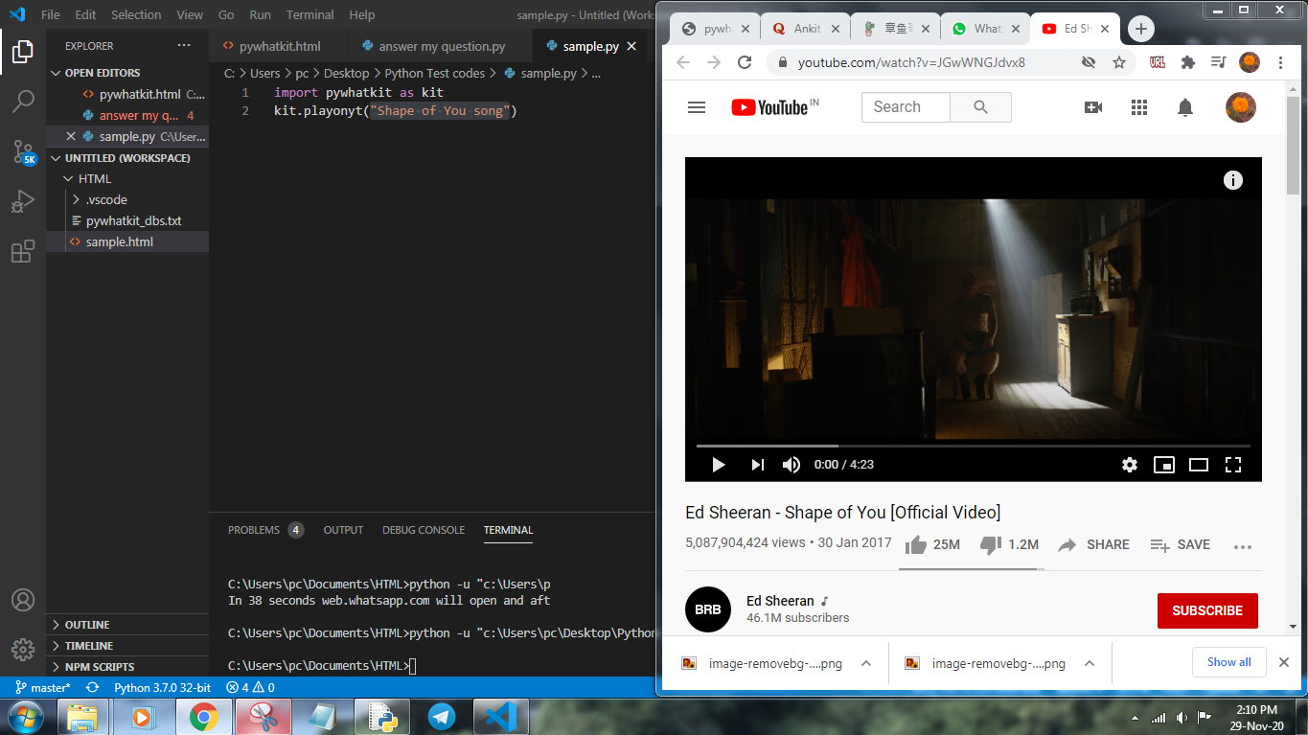
Task: Click the SHARE button
Action: 1093,544
